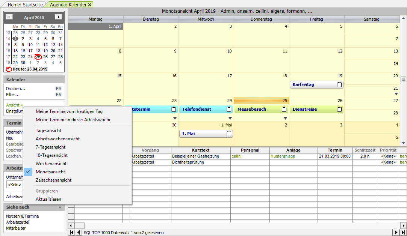Viewport: 407px width, 236px height.
Task: Click clipboard icon on Dienstreise appointment
Action: (339, 110)
